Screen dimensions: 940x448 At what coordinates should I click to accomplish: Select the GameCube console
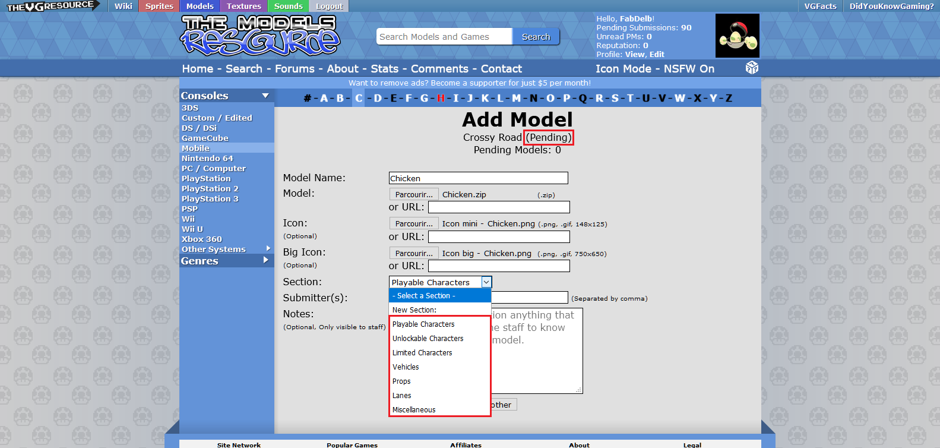coord(205,138)
